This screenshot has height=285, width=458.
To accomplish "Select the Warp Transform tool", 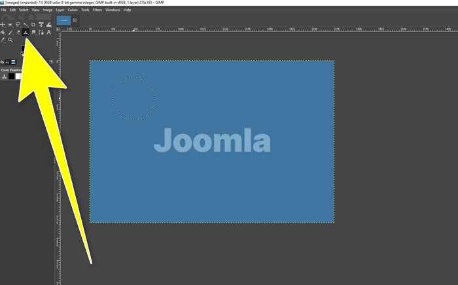I will tap(49, 24).
